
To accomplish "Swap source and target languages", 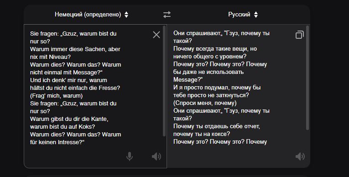I will click(x=167, y=15).
